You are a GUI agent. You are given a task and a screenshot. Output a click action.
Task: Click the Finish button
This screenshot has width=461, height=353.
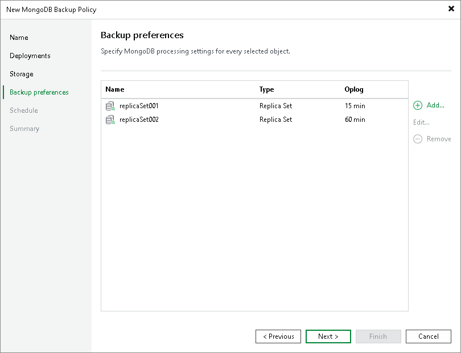(x=378, y=336)
